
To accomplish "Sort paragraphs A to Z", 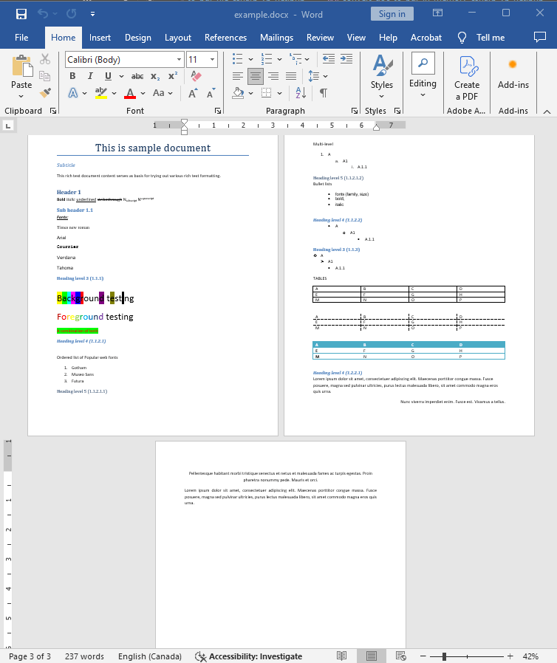I will tap(301, 92).
